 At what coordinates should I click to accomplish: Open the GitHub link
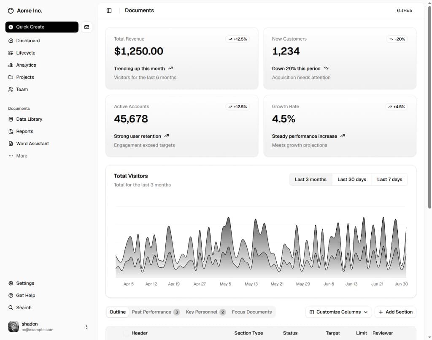point(405,11)
